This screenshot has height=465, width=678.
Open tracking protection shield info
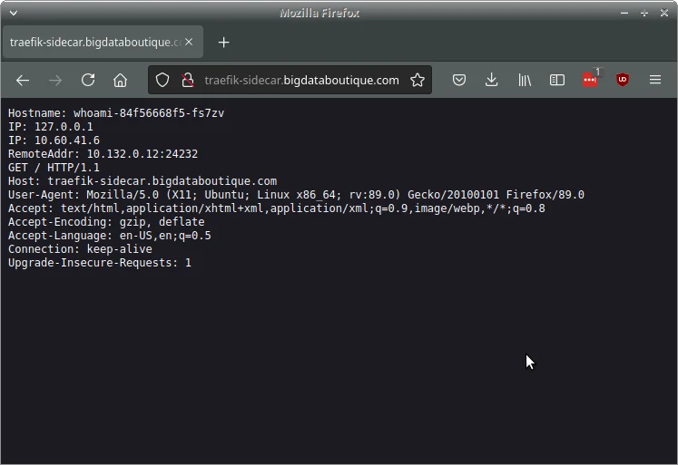pos(162,80)
